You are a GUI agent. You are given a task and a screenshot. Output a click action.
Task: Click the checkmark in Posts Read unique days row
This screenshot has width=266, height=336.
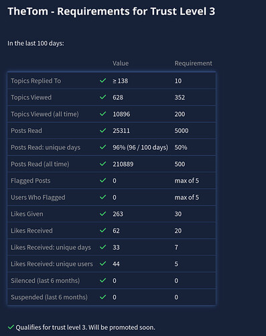[103, 147]
